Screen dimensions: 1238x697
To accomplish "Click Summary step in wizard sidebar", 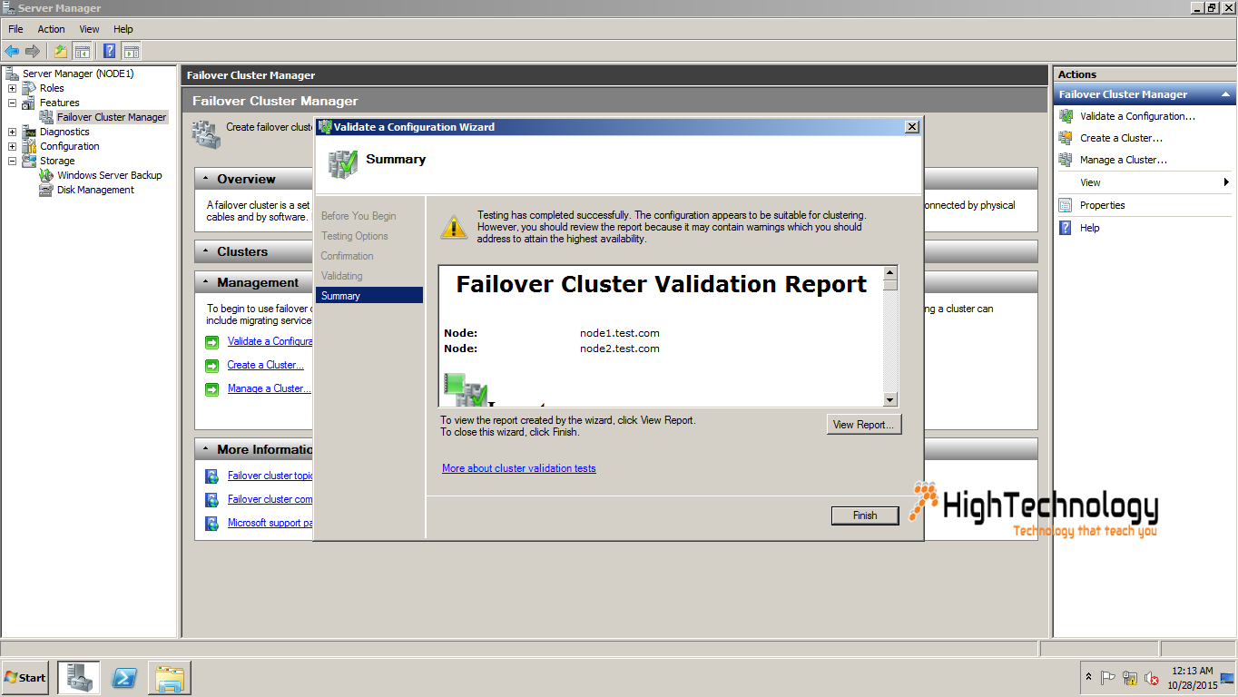I will click(369, 296).
